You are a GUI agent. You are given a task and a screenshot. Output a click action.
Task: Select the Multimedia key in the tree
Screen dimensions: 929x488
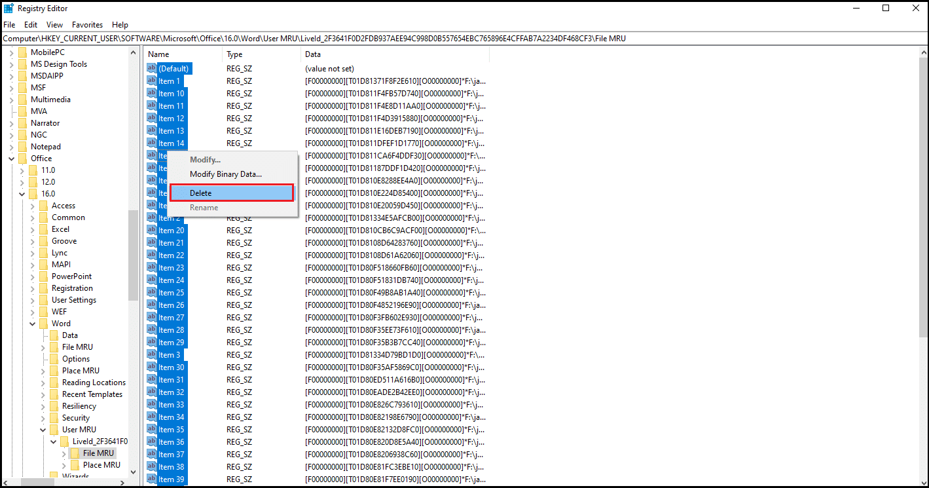click(50, 100)
